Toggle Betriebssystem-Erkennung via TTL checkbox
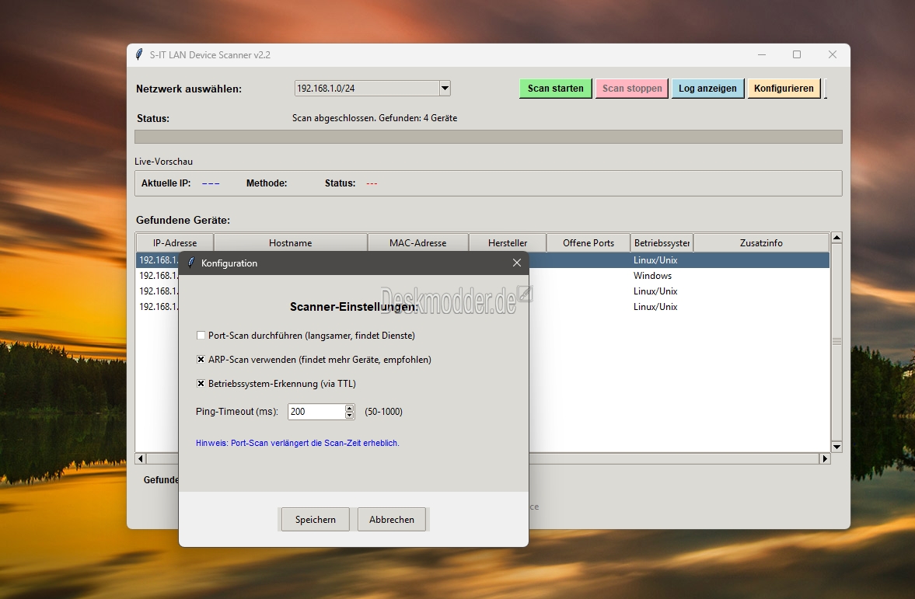Screen dimensions: 915x599 click(x=201, y=384)
